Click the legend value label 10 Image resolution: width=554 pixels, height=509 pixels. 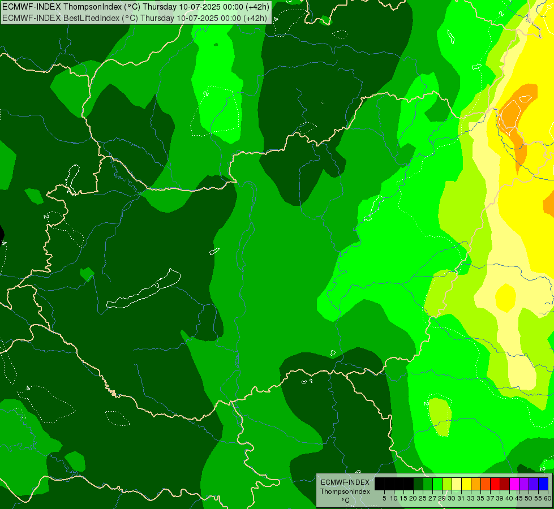(x=394, y=498)
